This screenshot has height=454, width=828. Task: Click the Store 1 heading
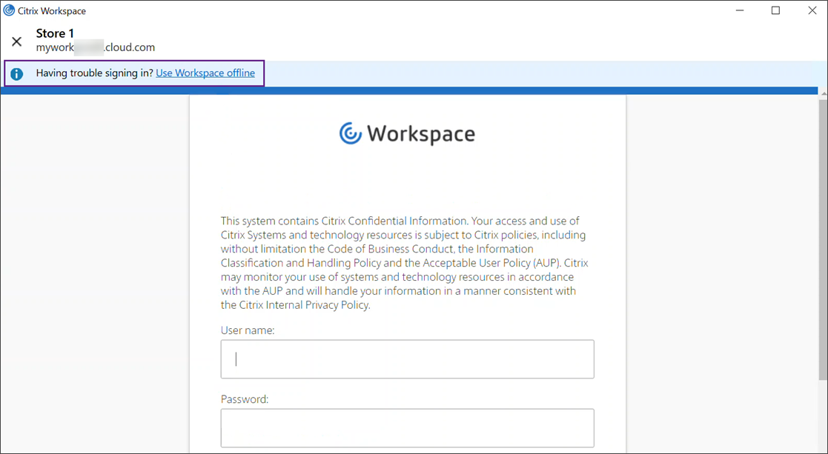click(55, 33)
